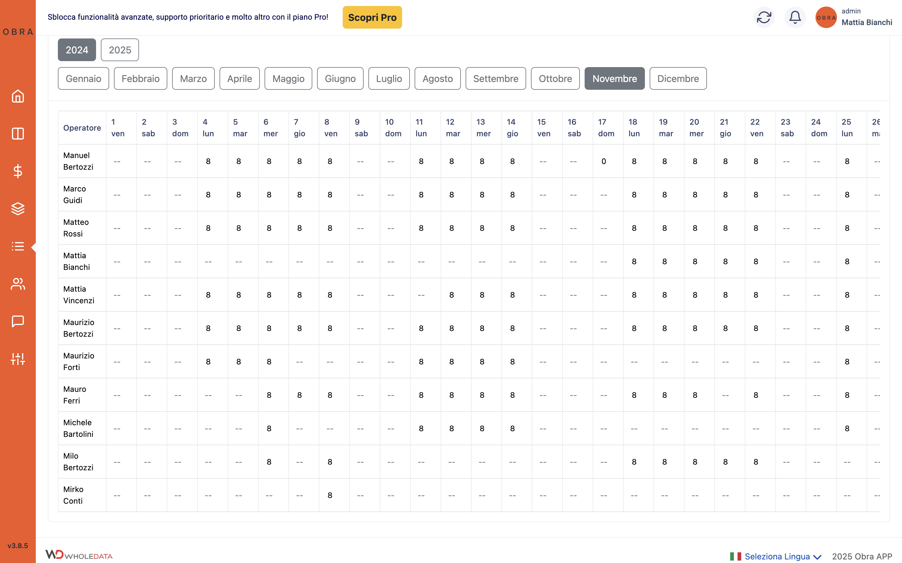Viewport: 902px width, 563px height.
Task: Open the dollar sign finance section
Action: (x=18, y=171)
